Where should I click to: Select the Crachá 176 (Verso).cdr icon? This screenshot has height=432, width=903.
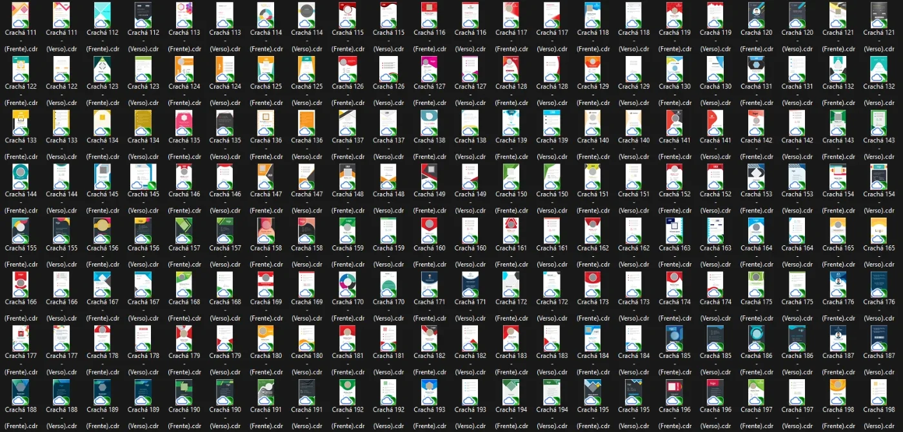(878, 284)
